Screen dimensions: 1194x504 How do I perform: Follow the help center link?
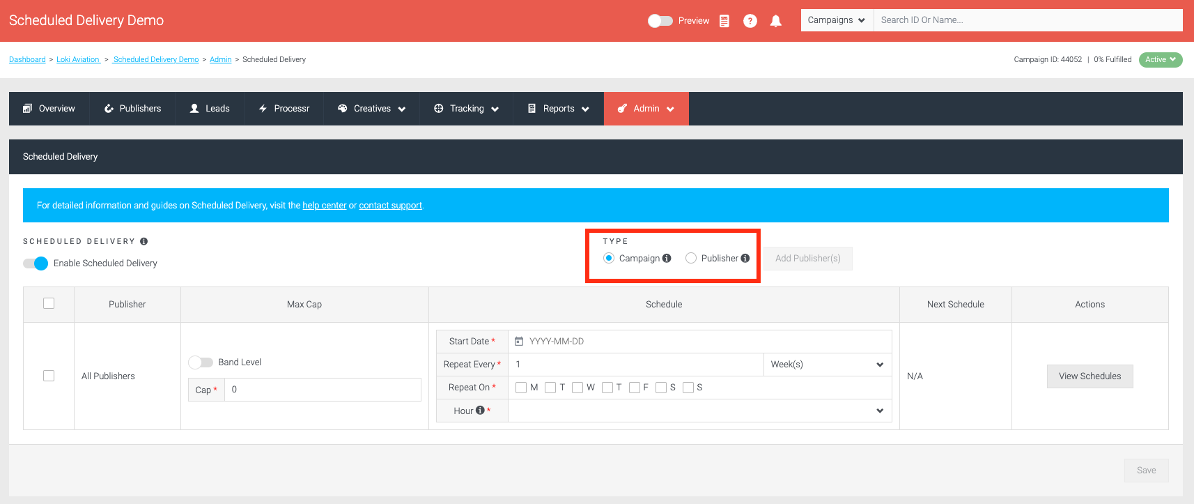[325, 206]
